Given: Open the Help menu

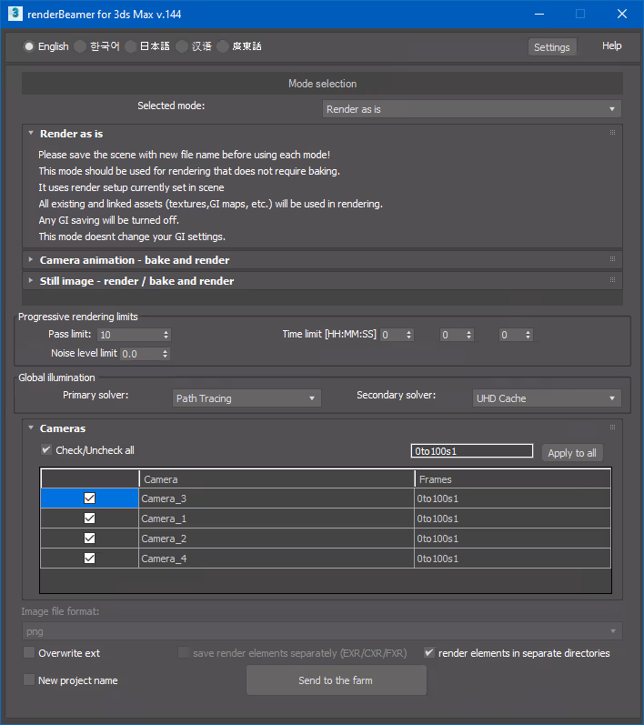Looking at the screenshot, I should pyautogui.click(x=611, y=45).
